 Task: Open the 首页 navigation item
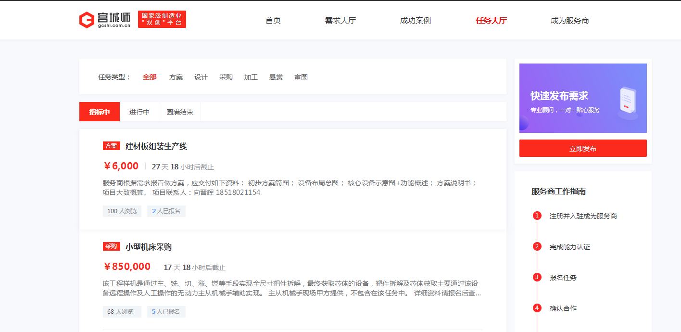tap(273, 21)
